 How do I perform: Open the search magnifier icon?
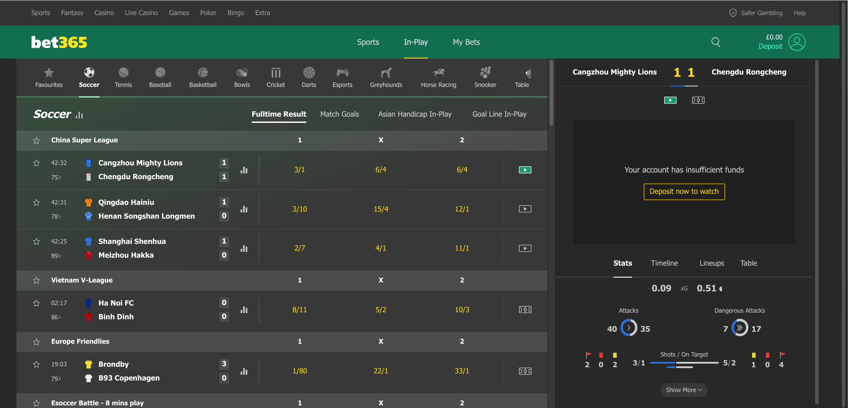pos(716,42)
